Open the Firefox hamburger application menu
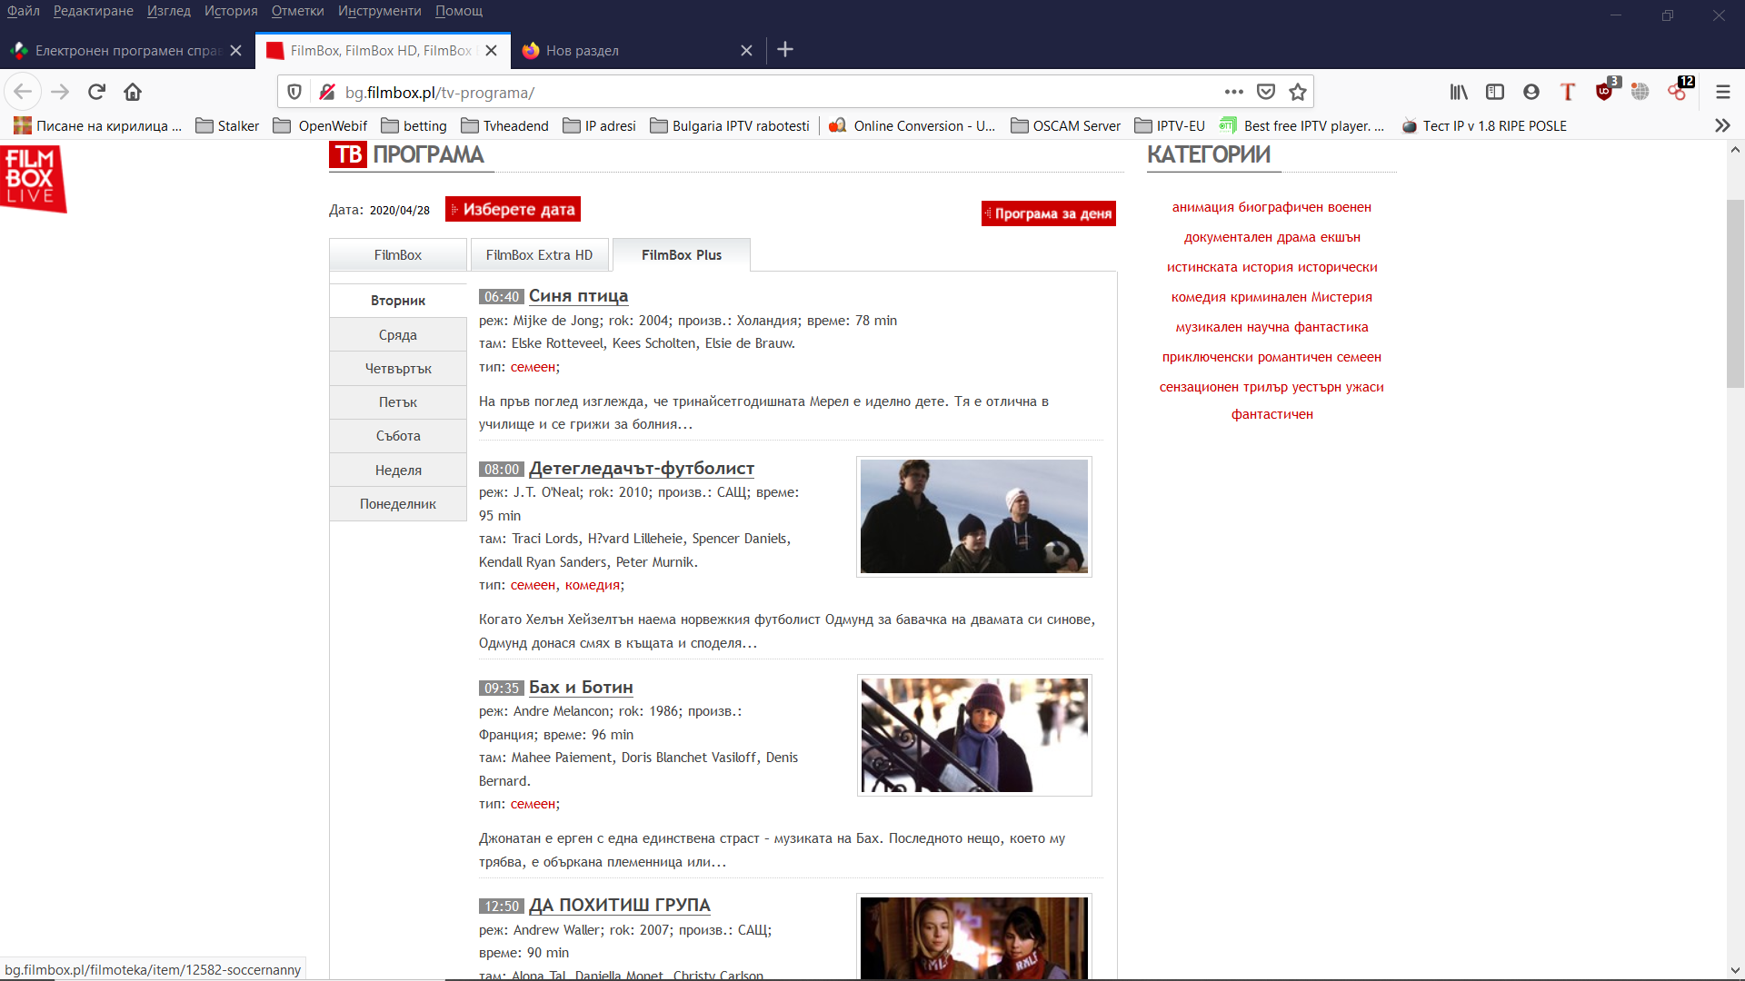This screenshot has width=1745, height=981. click(1723, 92)
